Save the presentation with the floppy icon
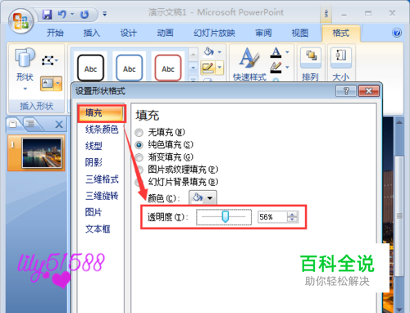410x313 pixels. pyautogui.click(x=47, y=14)
